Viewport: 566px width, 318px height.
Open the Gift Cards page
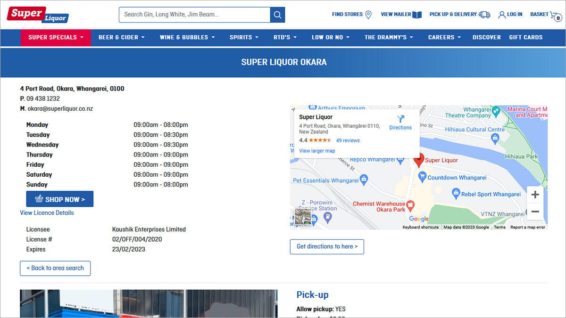525,37
